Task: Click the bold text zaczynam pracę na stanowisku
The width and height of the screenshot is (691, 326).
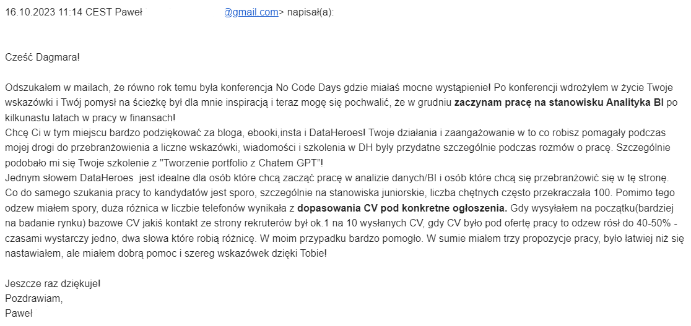Action: 529,103
